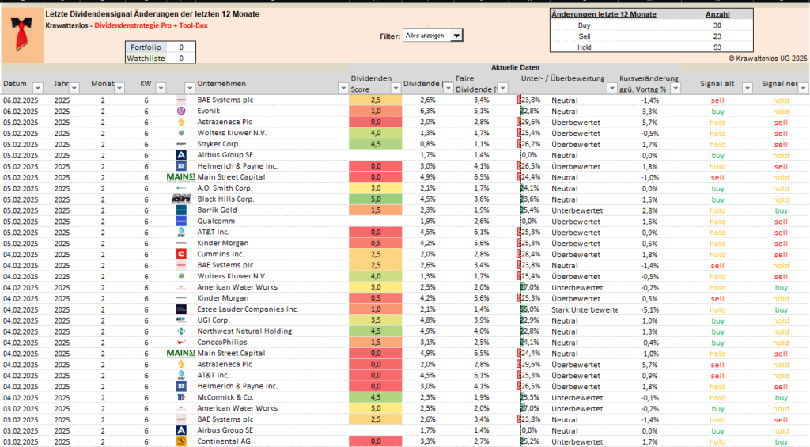Click the '© Krawattenlos UG 2025' copyright text
The image size is (810, 447).
[x=767, y=59]
